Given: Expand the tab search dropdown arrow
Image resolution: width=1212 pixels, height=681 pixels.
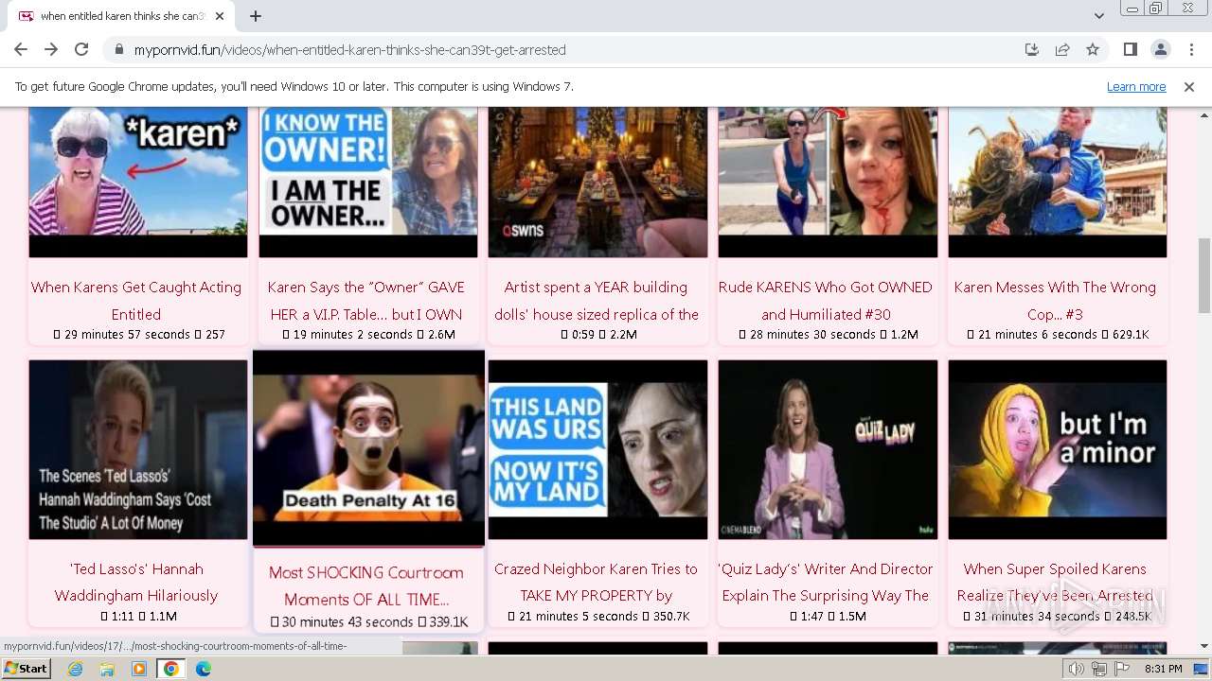Looking at the screenshot, I should (1098, 16).
